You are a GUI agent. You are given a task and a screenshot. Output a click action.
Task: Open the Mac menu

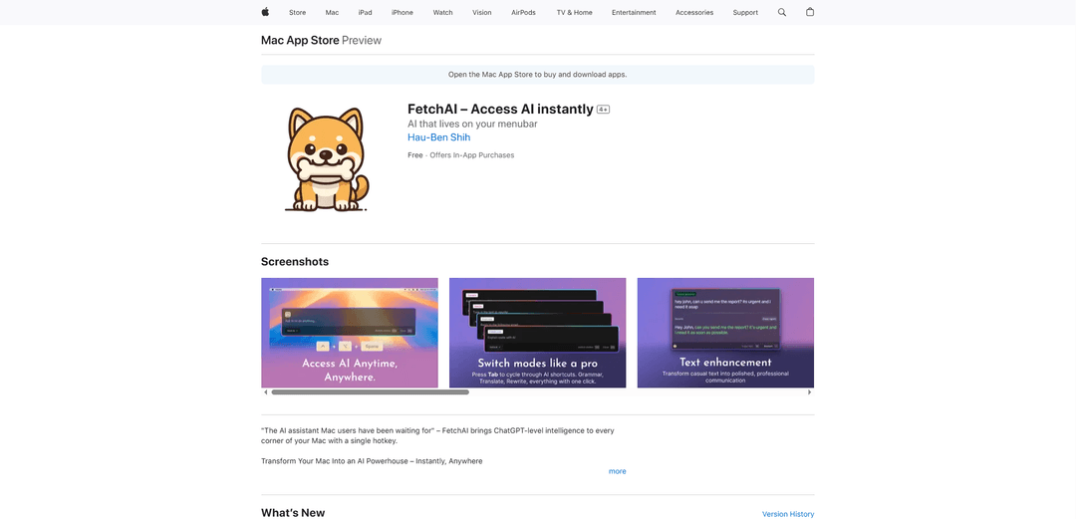pos(332,12)
